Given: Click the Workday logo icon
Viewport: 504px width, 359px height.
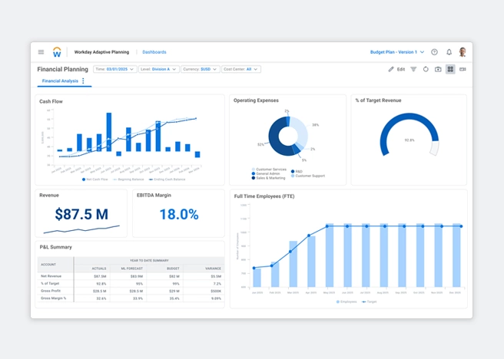Looking at the screenshot, I should (57, 52).
